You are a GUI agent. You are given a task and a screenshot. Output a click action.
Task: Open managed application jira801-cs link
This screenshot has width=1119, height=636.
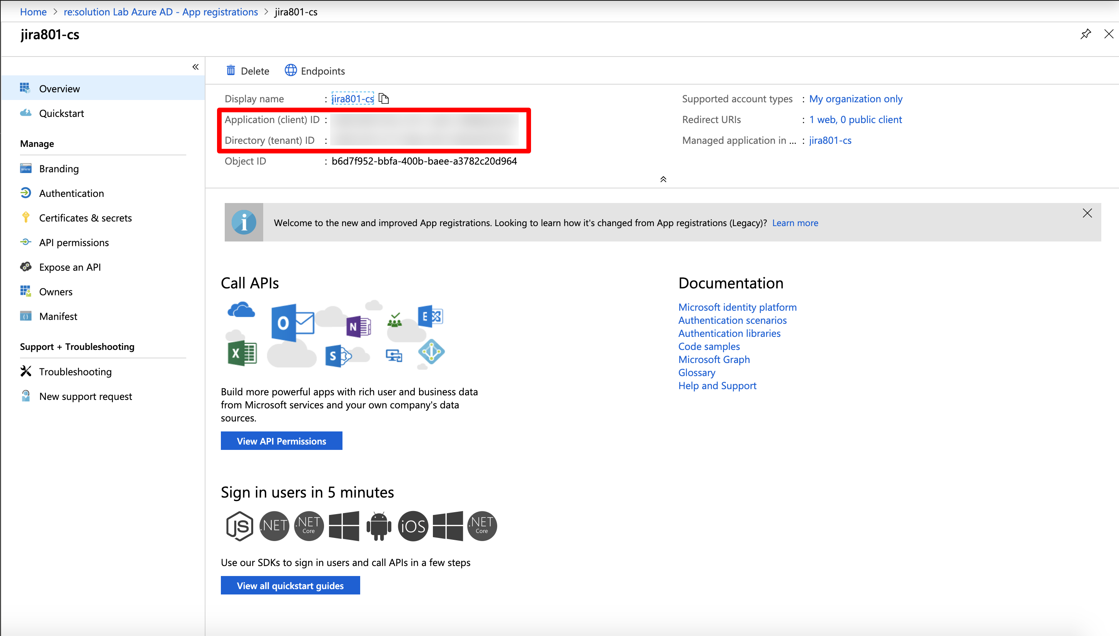coord(830,140)
